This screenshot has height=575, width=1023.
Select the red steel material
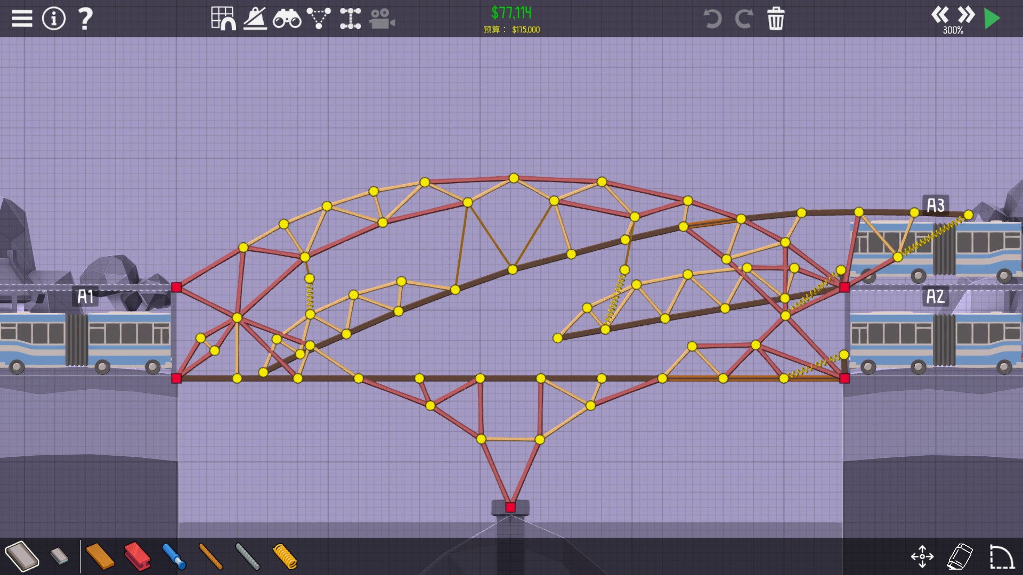click(137, 556)
